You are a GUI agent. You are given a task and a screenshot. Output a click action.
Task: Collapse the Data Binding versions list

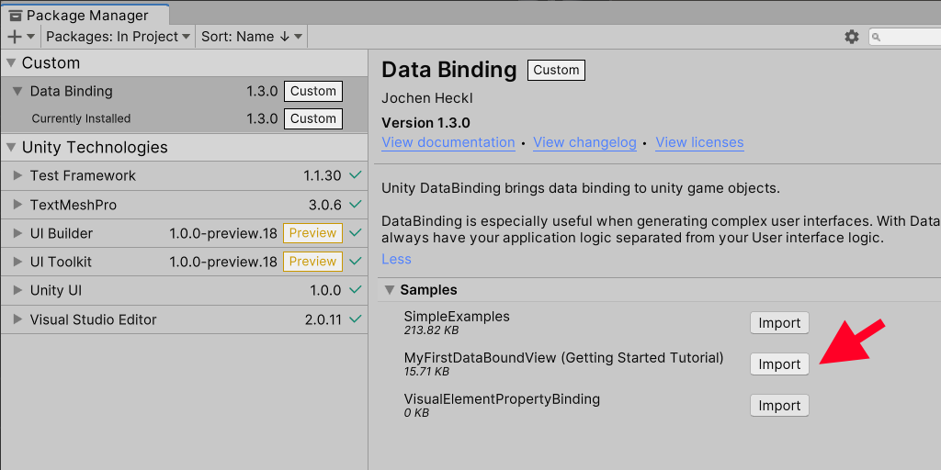(x=18, y=92)
